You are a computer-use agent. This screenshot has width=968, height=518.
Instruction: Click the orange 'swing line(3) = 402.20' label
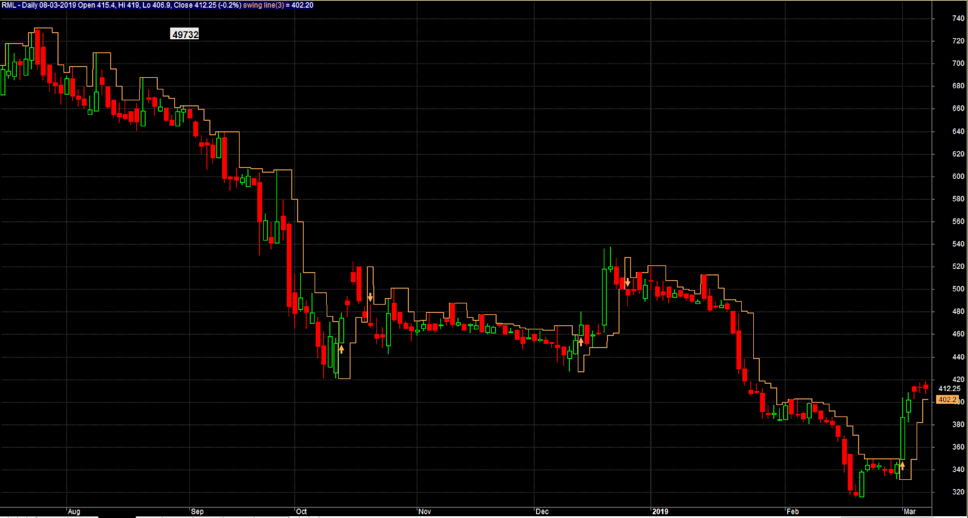278,5
